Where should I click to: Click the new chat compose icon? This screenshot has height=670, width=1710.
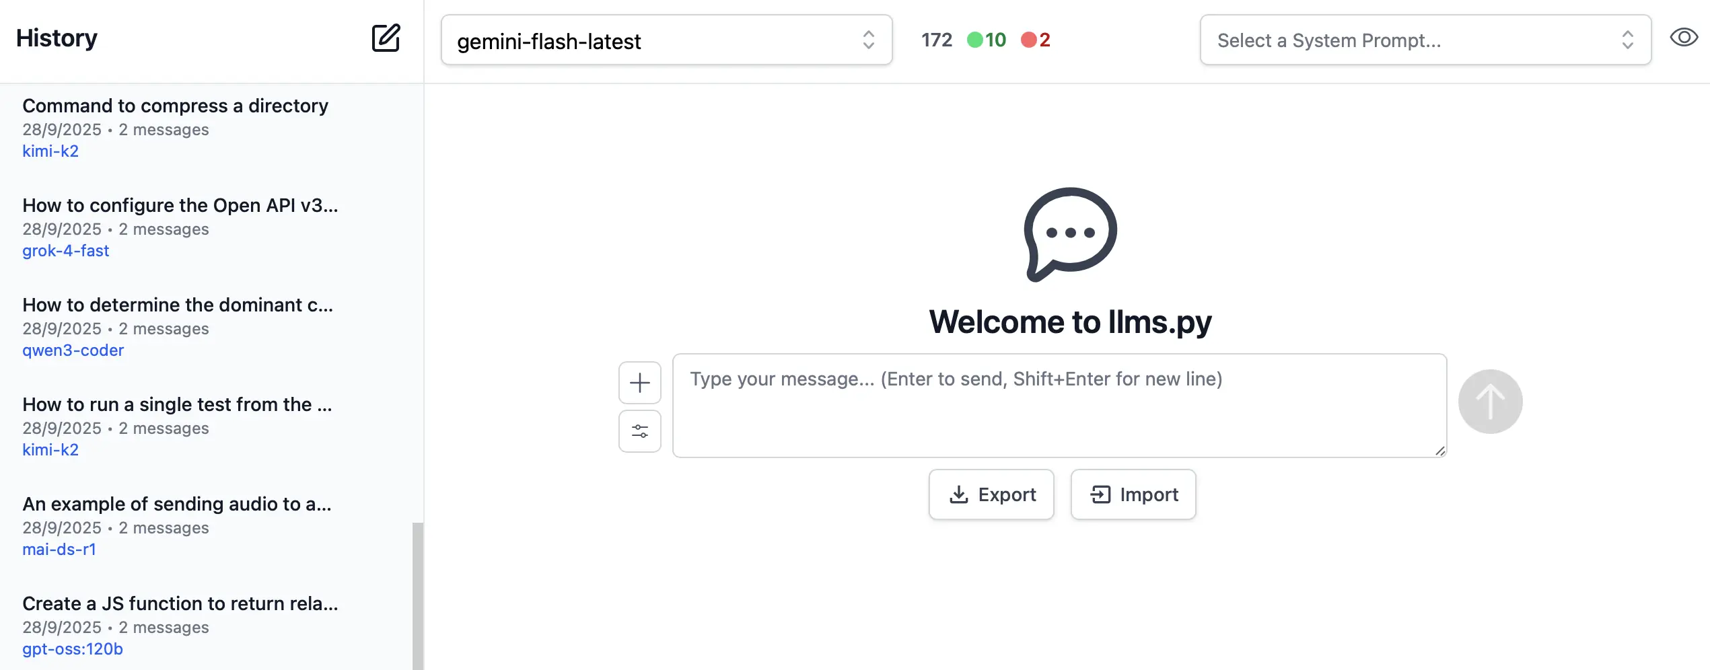[386, 38]
